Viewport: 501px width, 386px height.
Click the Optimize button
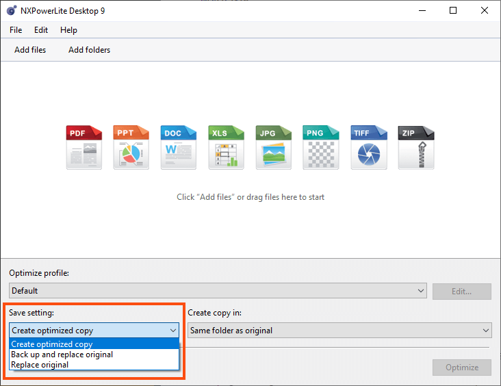[462, 368]
